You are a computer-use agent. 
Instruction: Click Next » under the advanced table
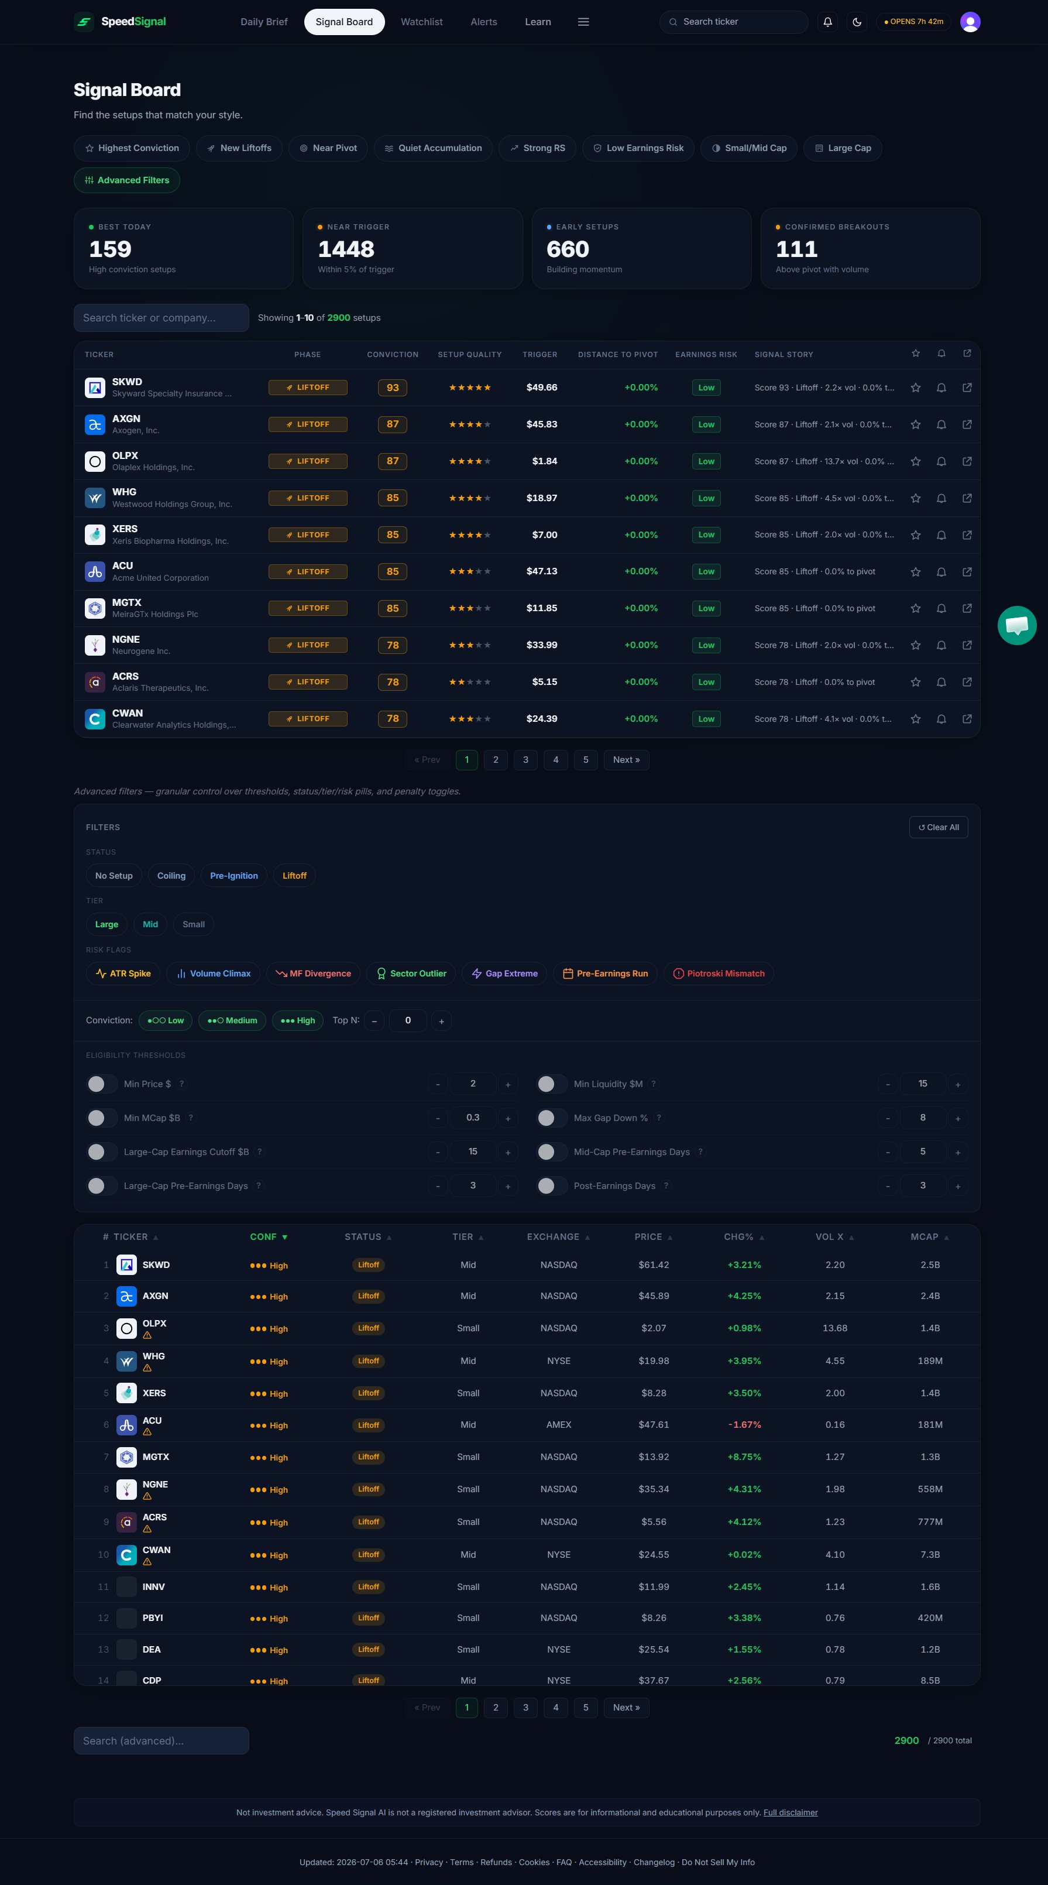626,1707
